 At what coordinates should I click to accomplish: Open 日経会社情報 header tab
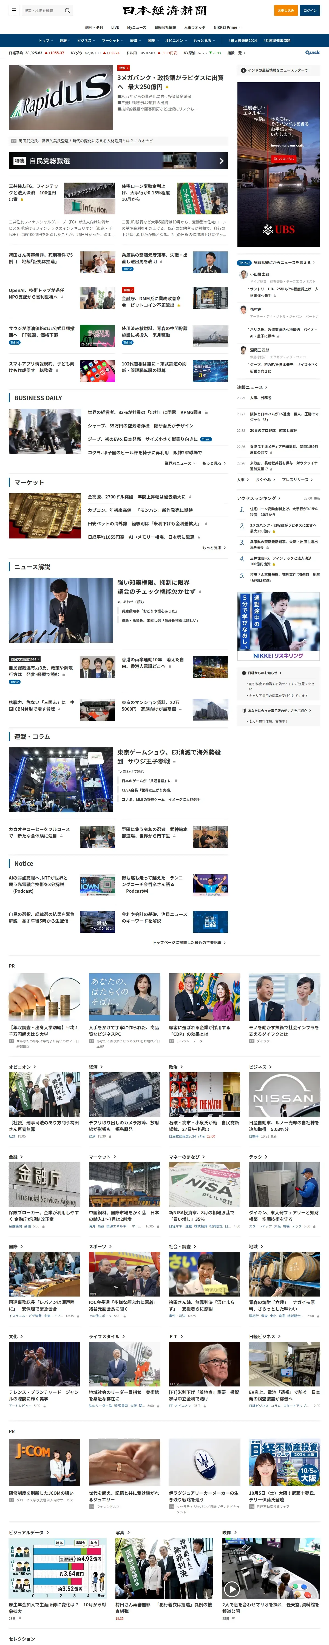pyautogui.click(x=165, y=27)
